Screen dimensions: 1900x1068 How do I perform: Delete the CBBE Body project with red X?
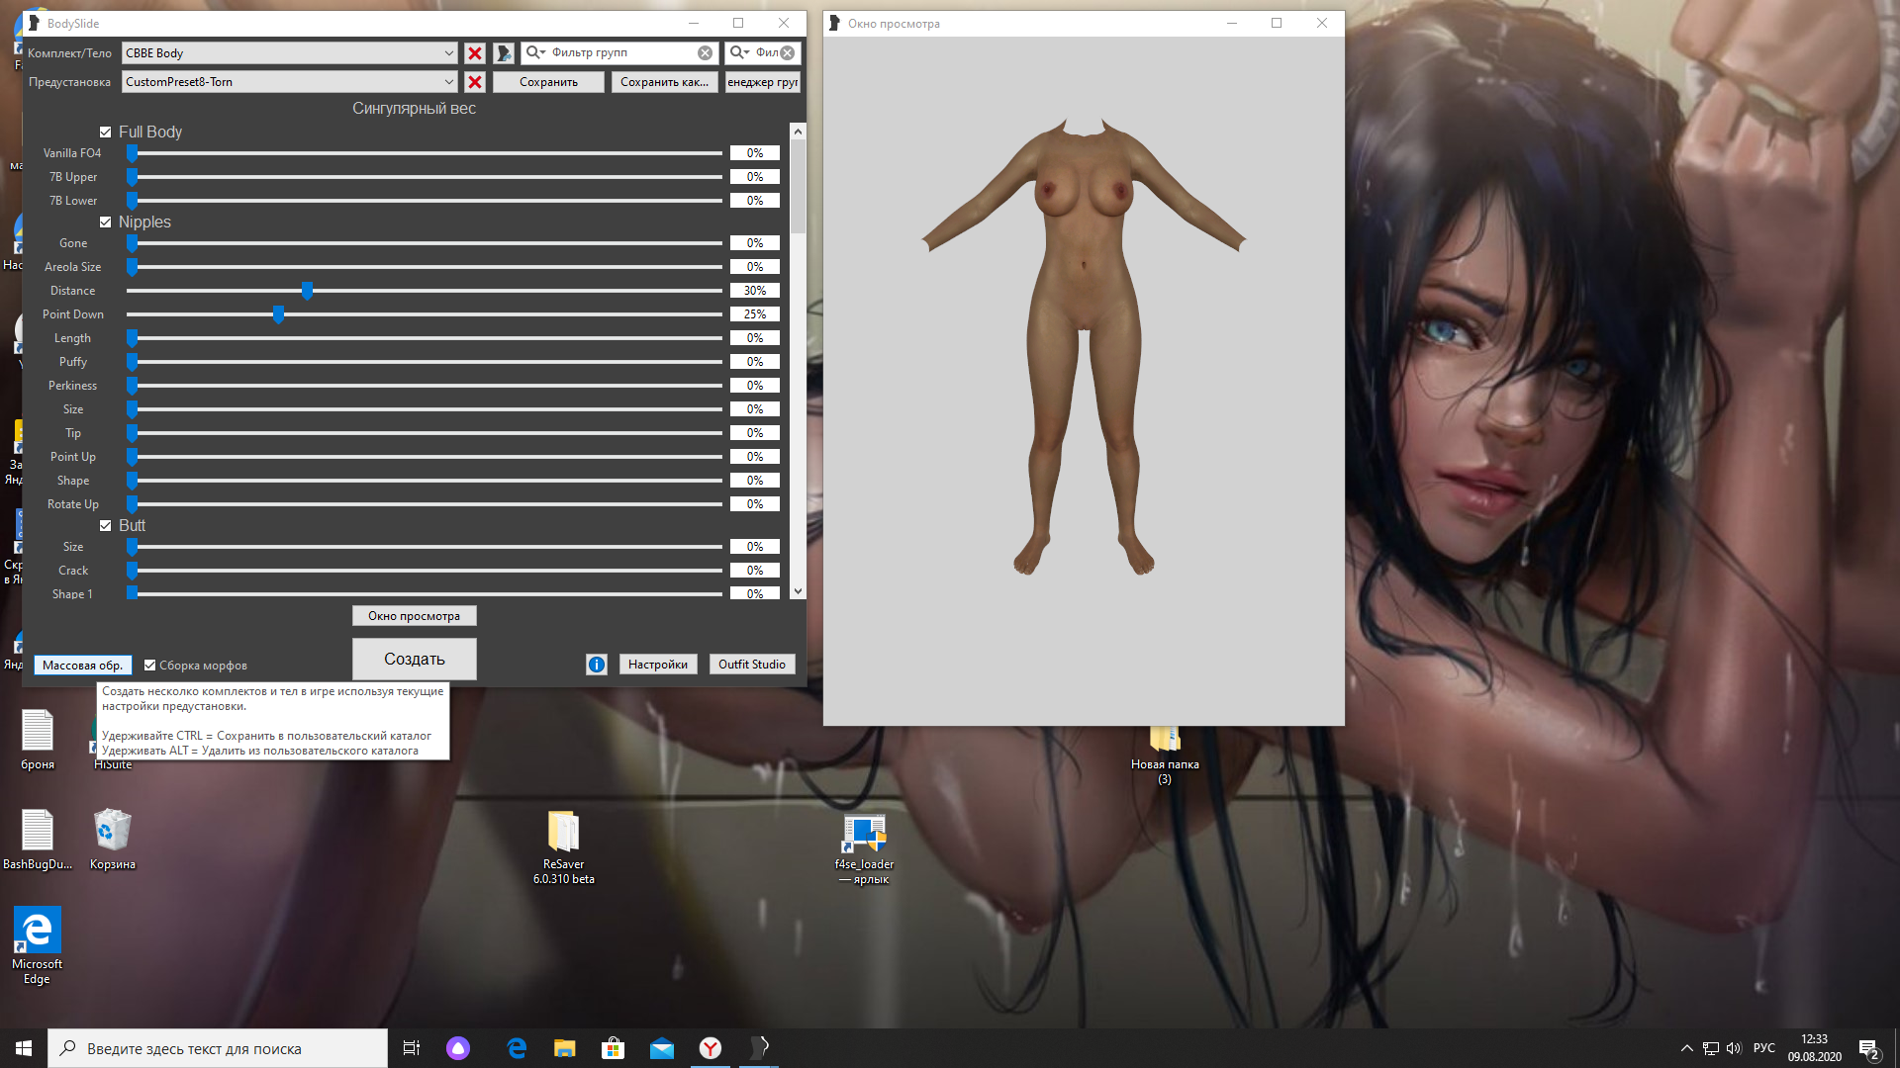point(475,53)
